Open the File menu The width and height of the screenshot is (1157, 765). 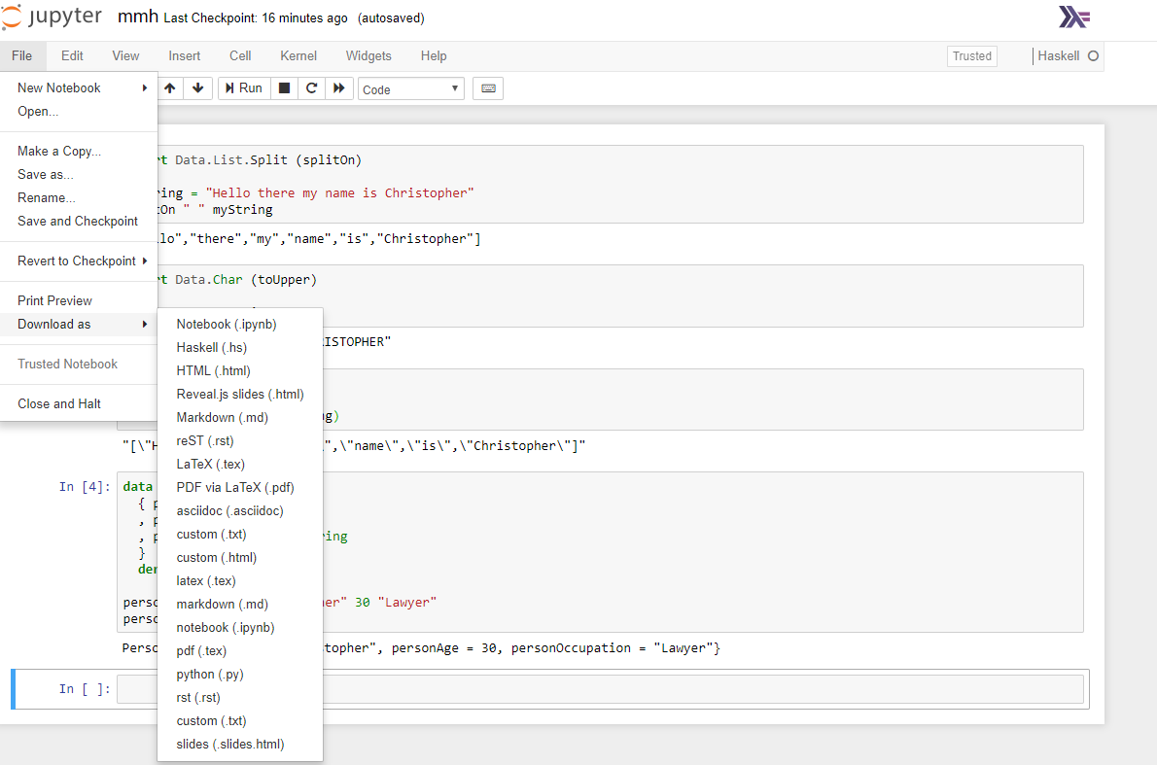coord(22,56)
